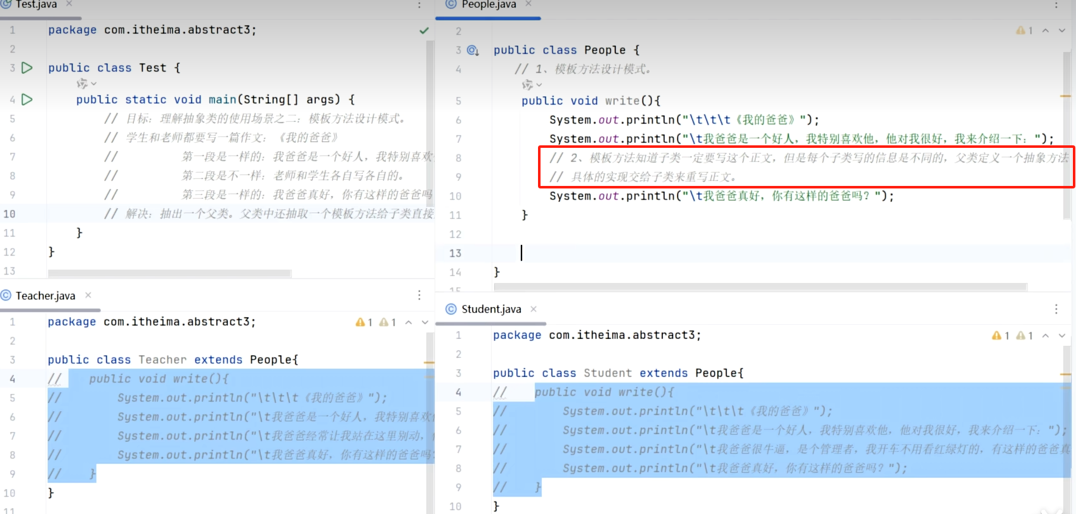Go to next highlighted error in People.java
1076x514 pixels.
click(1061, 30)
